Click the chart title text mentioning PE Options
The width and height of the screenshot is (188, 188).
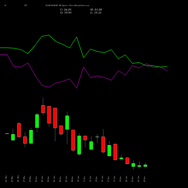tap(67, 6)
